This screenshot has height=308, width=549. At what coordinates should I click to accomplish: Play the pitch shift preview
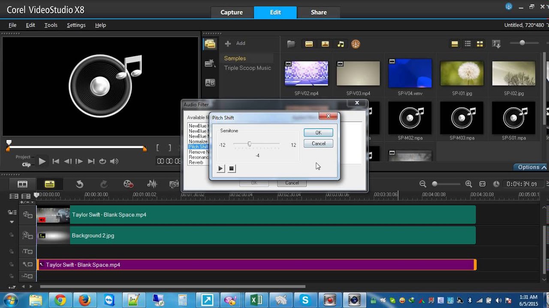[x=220, y=169]
